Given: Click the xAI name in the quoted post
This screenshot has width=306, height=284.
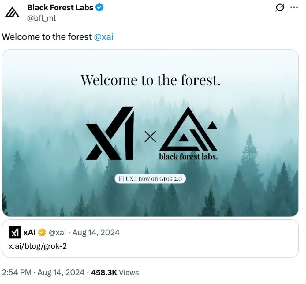Looking at the screenshot, I should [30, 233].
